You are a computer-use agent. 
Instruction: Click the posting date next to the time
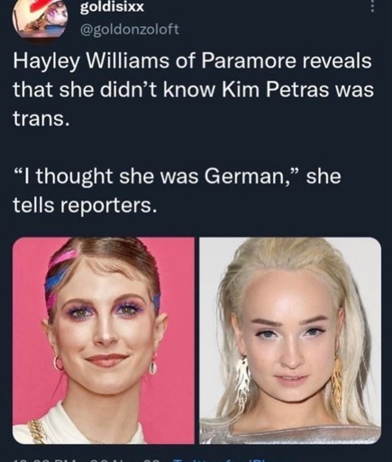(126, 459)
